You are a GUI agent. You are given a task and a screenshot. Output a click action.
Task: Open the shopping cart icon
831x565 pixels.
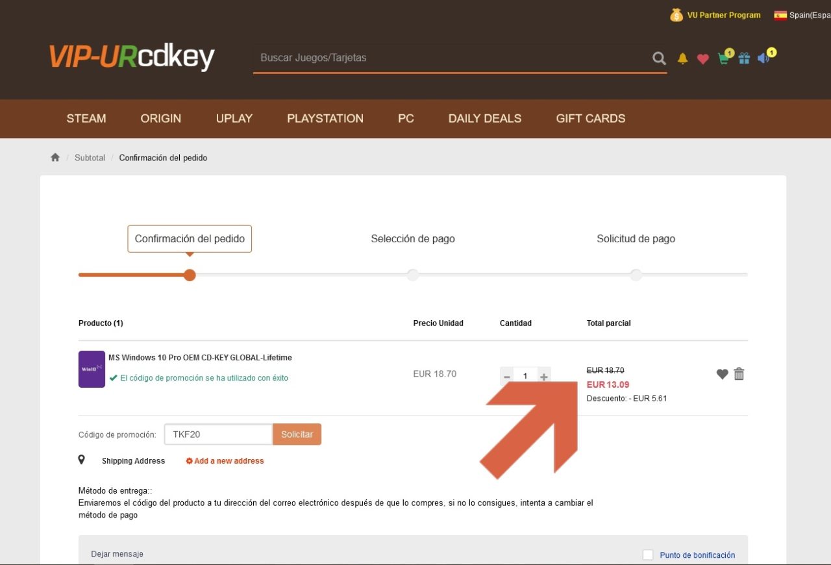click(725, 58)
